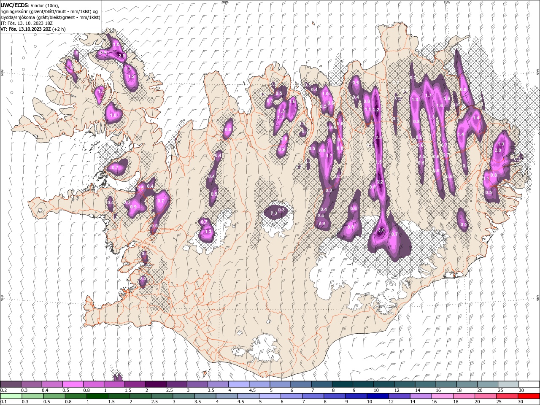The image size is (540, 405).
Task: Select the light grey swatch labelled 25
Action: 508,384
